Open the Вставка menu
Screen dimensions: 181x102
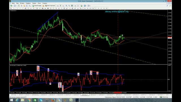point(22,3)
